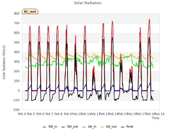Screen dimensions: 176x132
Task: Click the 300 y-axis tick label
Action: (17, 62)
